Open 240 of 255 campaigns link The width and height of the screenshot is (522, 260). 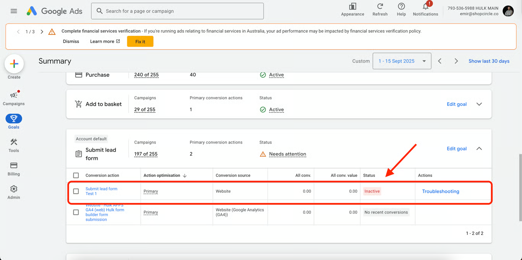pyautogui.click(x=146, y=75)
